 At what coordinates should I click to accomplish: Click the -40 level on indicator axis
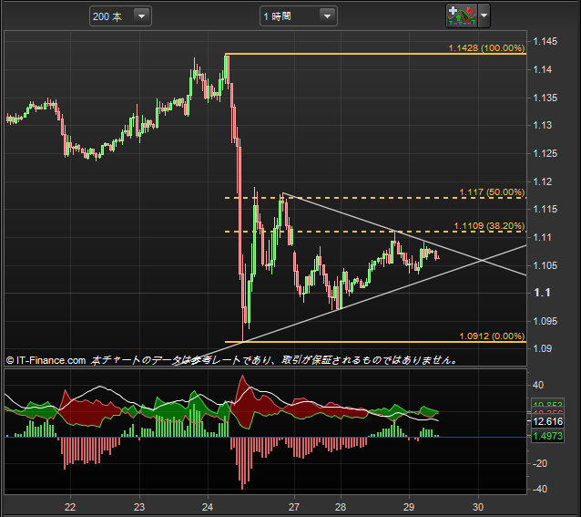[539, 489]
